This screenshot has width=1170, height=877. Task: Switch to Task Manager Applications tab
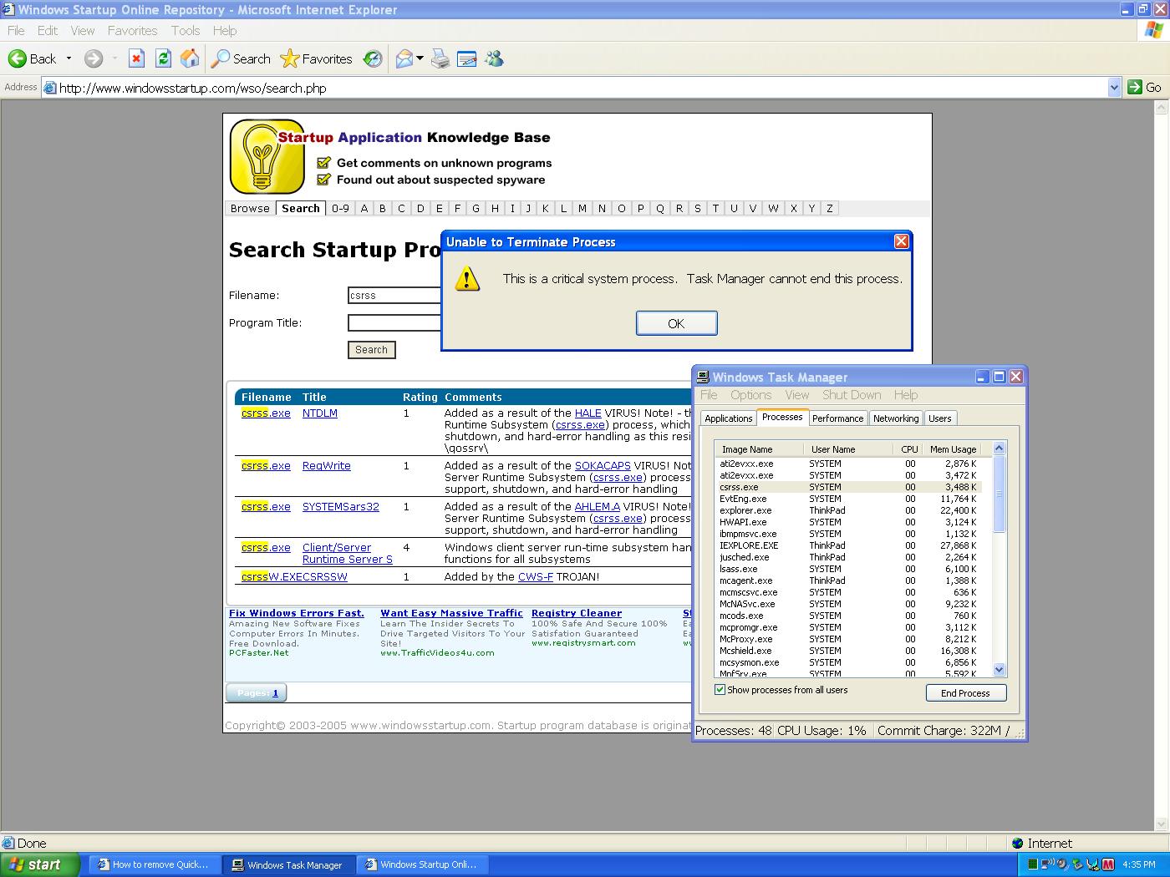tap(728, 418)
